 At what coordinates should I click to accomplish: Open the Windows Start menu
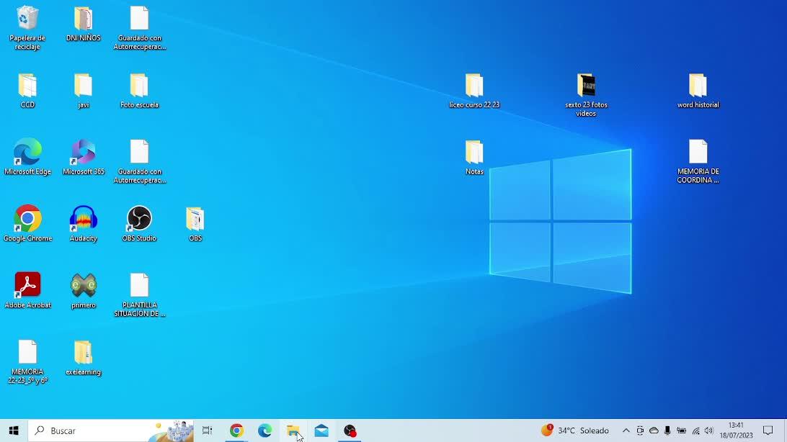click(14, 430)
